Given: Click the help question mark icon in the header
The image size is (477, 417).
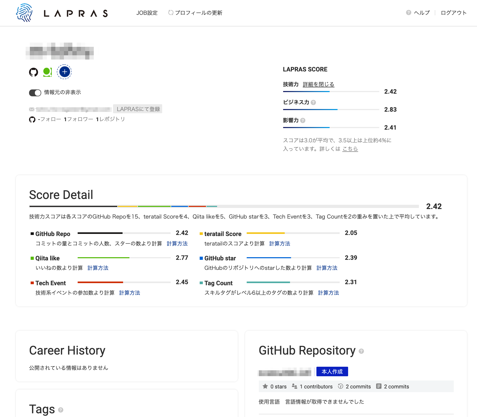Looking at the screenshot, I should click(409, 12).
